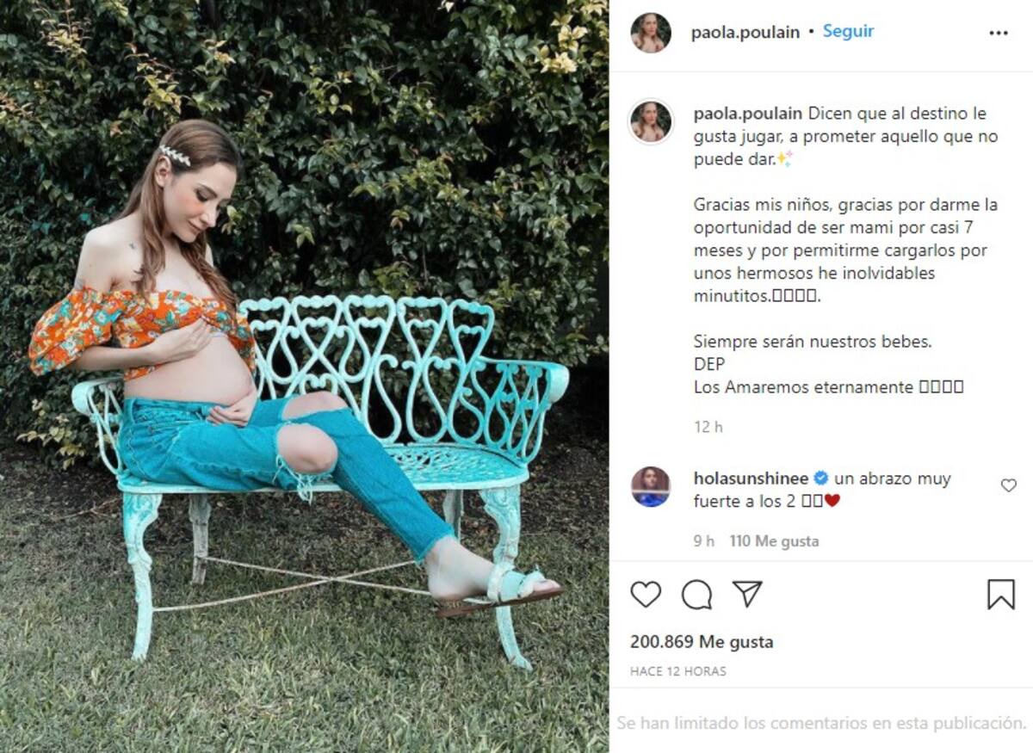Click the 9 h comment timestamp
The image size is (1033, 753).
704,541
